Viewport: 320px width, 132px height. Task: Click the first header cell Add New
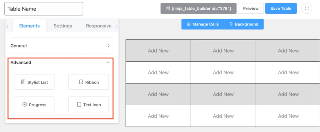point(158,51)
